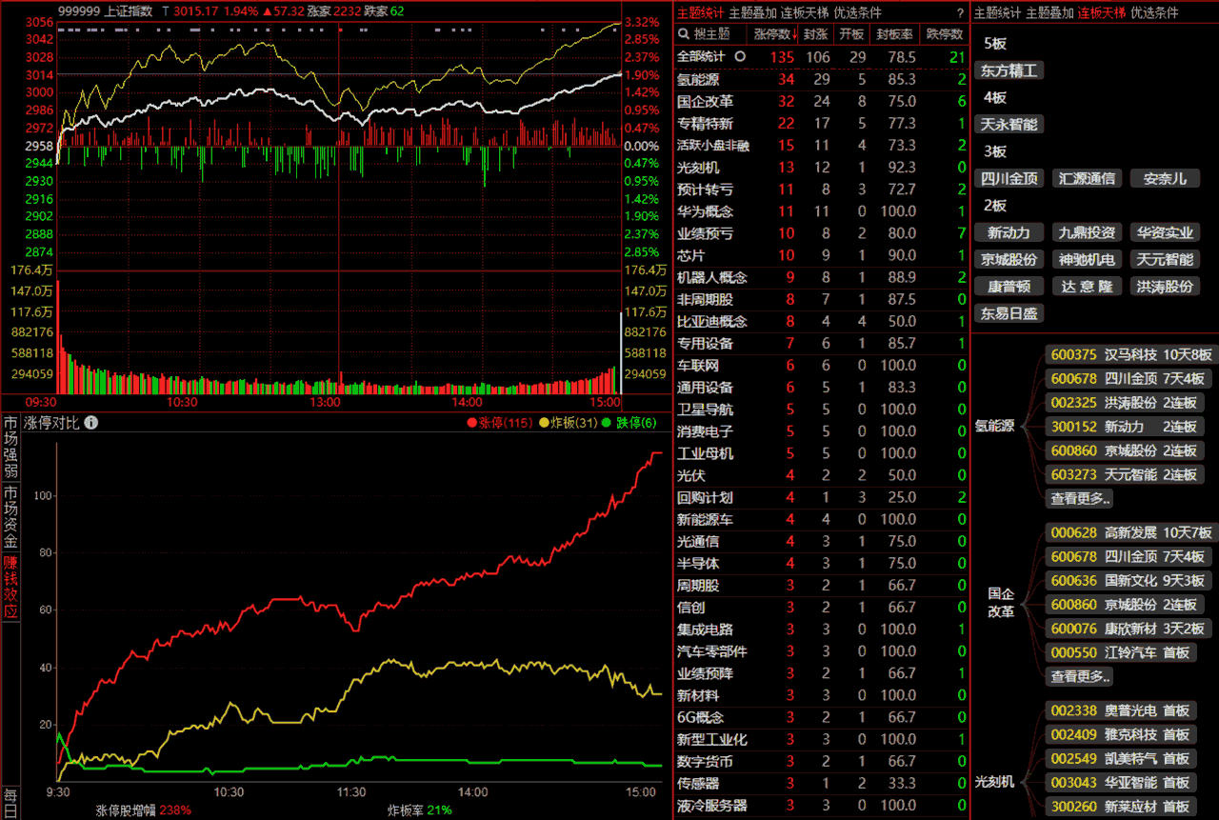Image resolution: width=1219 pixels, height=820 pixels.
Task: Select the 氢能源 node in the tree
Action: [x=994, y=426]
